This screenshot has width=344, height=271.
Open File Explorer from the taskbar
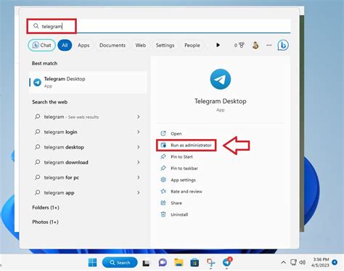(179, 262)
